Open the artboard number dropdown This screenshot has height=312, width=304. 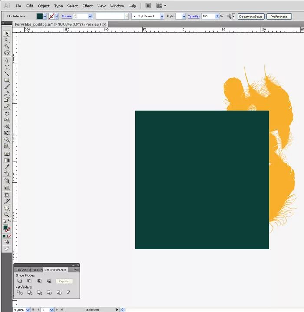pyautogui.click(x=52, y=310)
